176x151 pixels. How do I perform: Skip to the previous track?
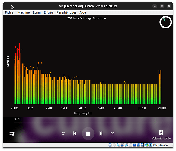(x=75, y=133)
